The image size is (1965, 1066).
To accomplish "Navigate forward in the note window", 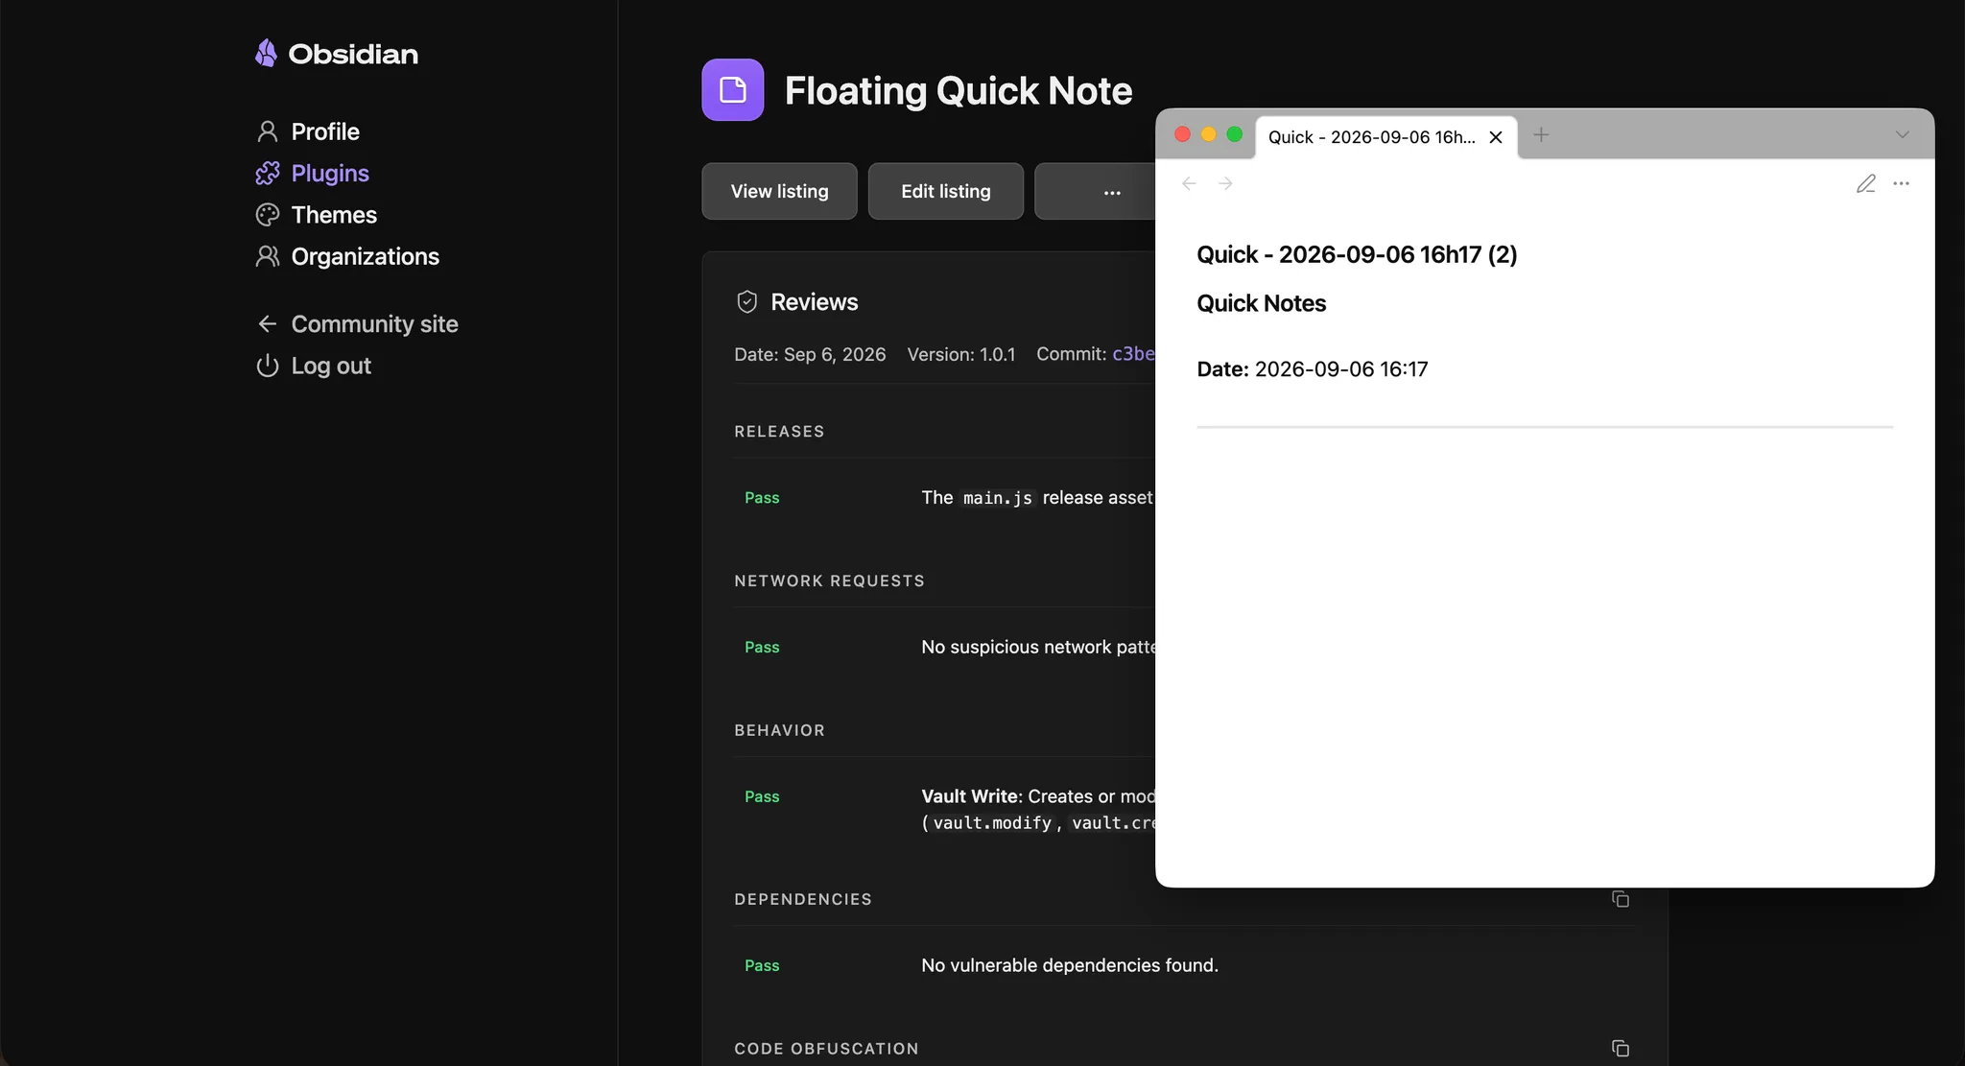I will 1225,183.
